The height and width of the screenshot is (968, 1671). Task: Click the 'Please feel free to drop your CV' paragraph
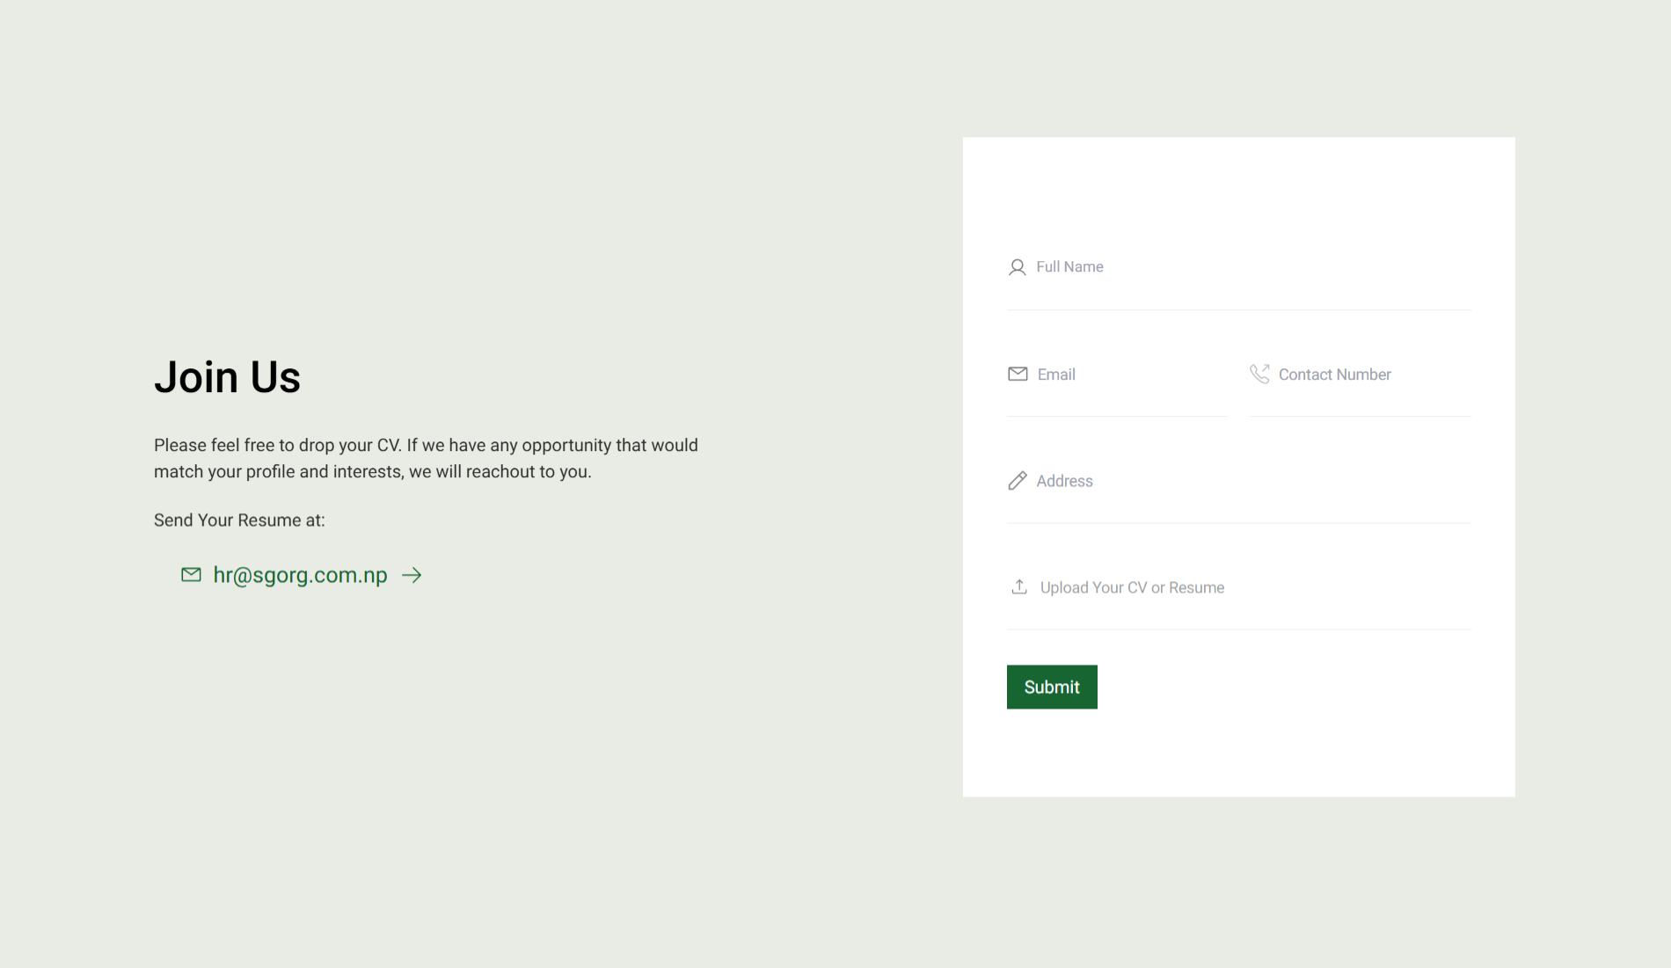(x=426, y=458)
